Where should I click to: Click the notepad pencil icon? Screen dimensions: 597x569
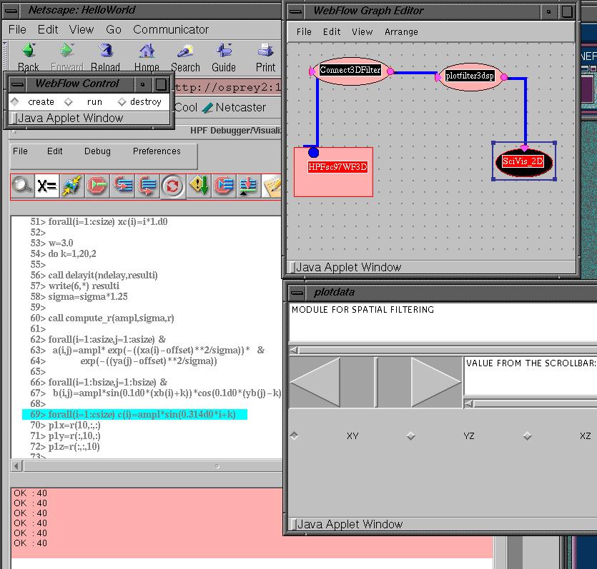[272, 186]
